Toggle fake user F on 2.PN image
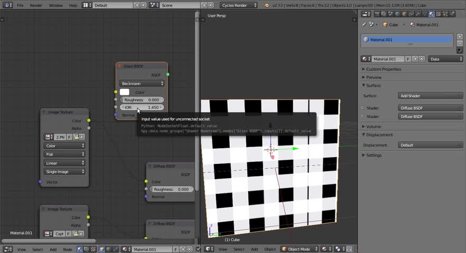This screenshot has width=466, height=253. pos(69,137)
